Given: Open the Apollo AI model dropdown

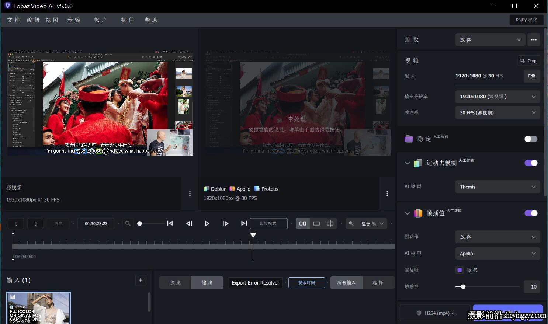Looking at the screenshot, I should coord(498,254).
